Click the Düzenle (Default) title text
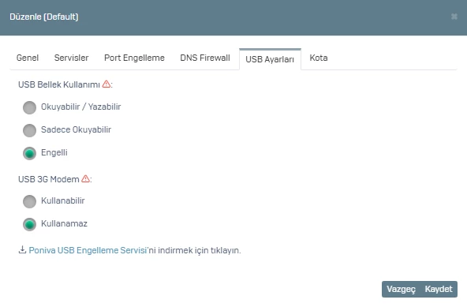The height and width of the screenshot is (307, 467). (44, 17)
